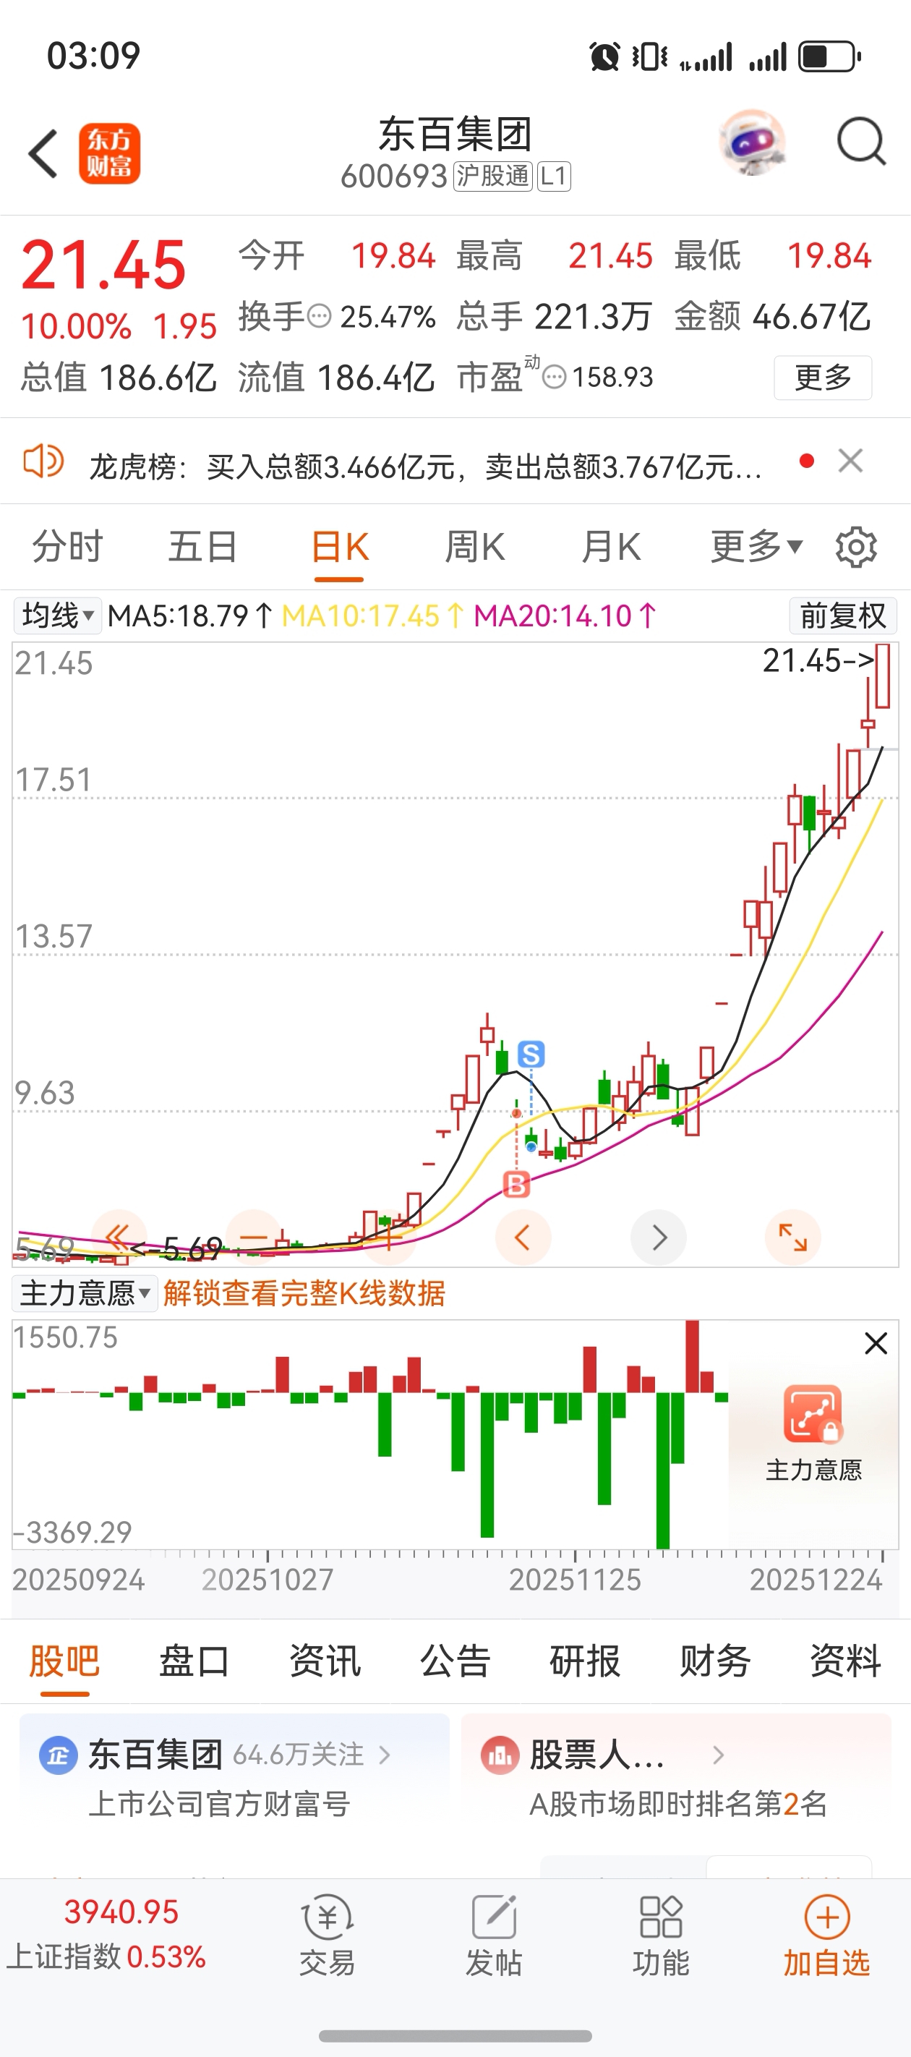Open the 龙虎榜 news text
Viewport: 911px width, 2057px height.
tap(426, 467)
